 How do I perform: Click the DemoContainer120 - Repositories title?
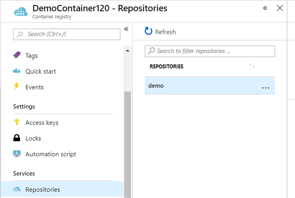(100, 8)
